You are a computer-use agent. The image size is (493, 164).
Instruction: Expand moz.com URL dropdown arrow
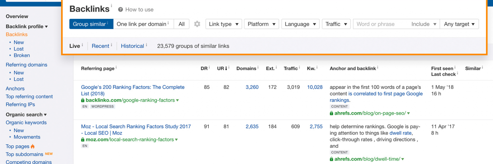pyautogui.click(x=176, y=140)
